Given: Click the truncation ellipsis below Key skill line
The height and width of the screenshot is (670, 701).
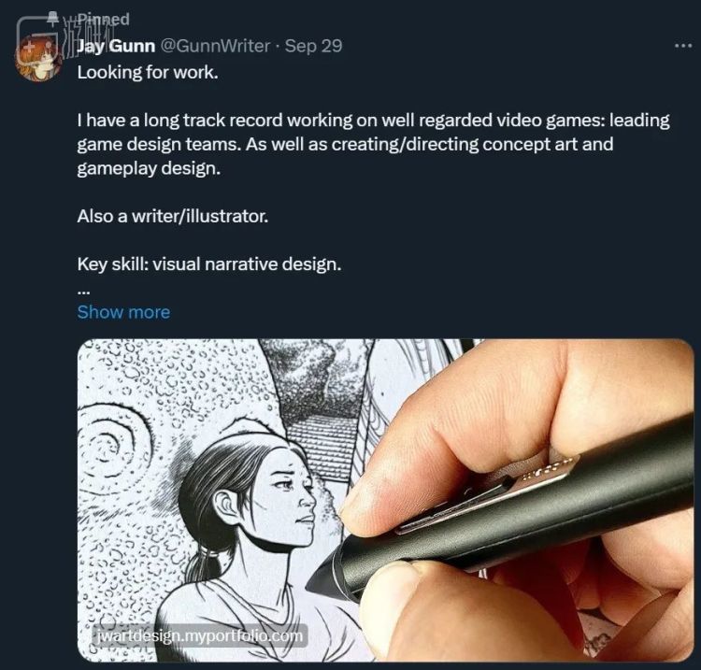Looking at the screenshot, I should click(x=83, y=292).
